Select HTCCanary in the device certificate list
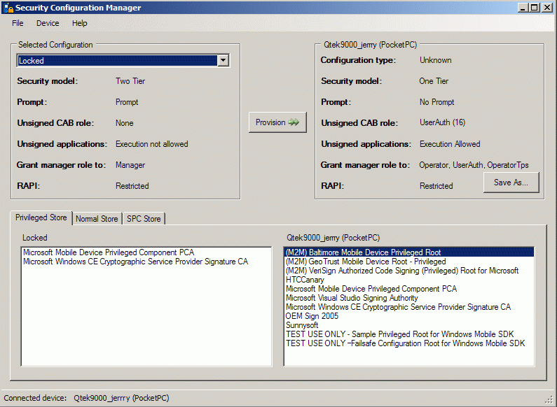Viewport: 557px width, 407px height. tap(305, 280)
